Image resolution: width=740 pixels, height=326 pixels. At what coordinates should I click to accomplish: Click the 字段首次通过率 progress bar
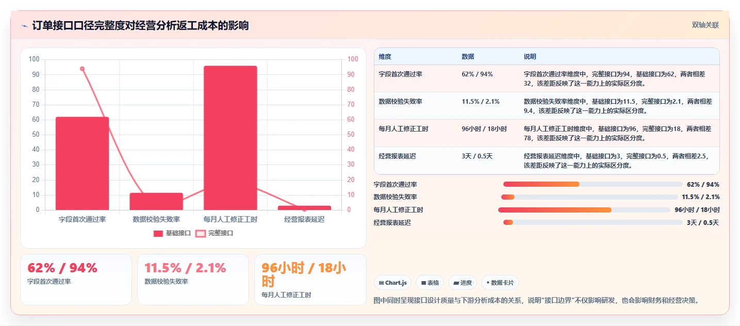tap(593, 184)
